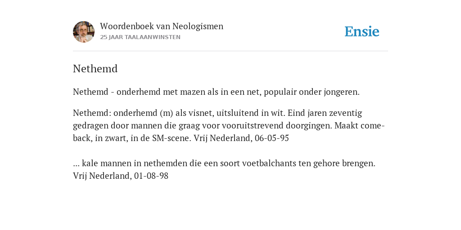Open the Ensie logo link
The image size is (461, 230).
tap(362, 31)
